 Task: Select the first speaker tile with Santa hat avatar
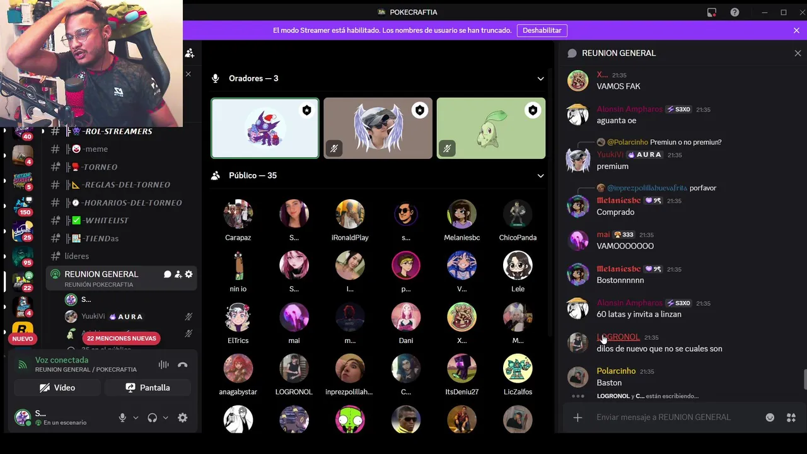265,128
